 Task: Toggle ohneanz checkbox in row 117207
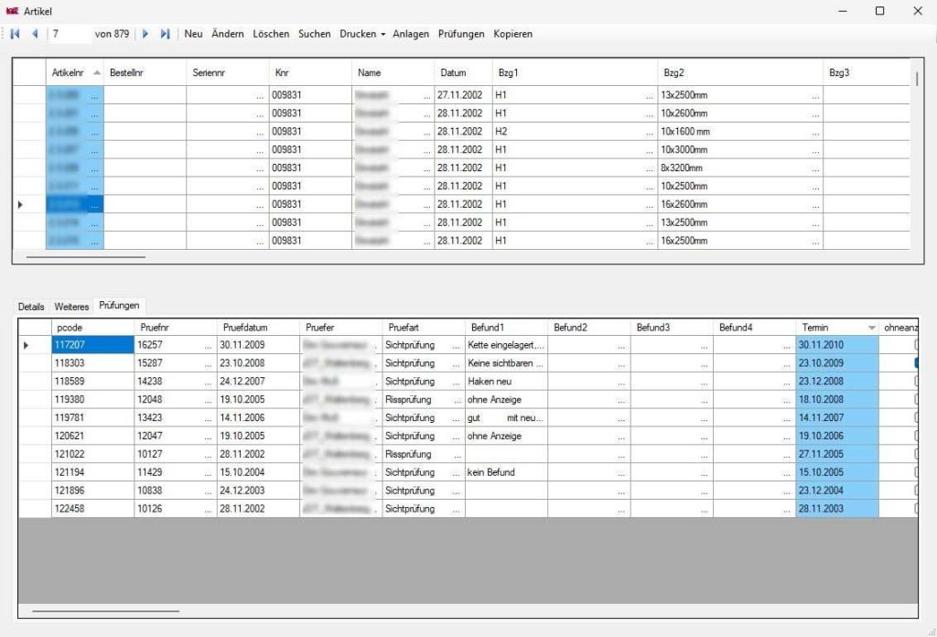916,345
